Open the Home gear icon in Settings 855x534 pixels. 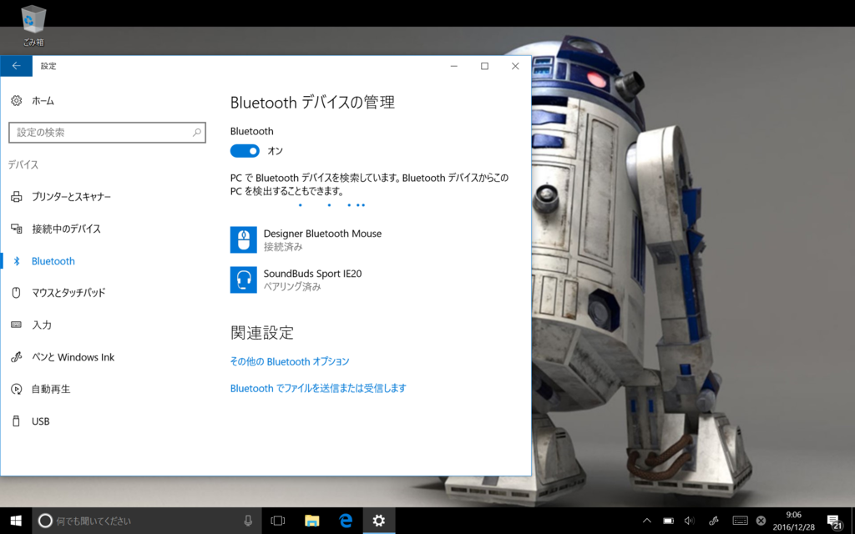tap(17, 101)
